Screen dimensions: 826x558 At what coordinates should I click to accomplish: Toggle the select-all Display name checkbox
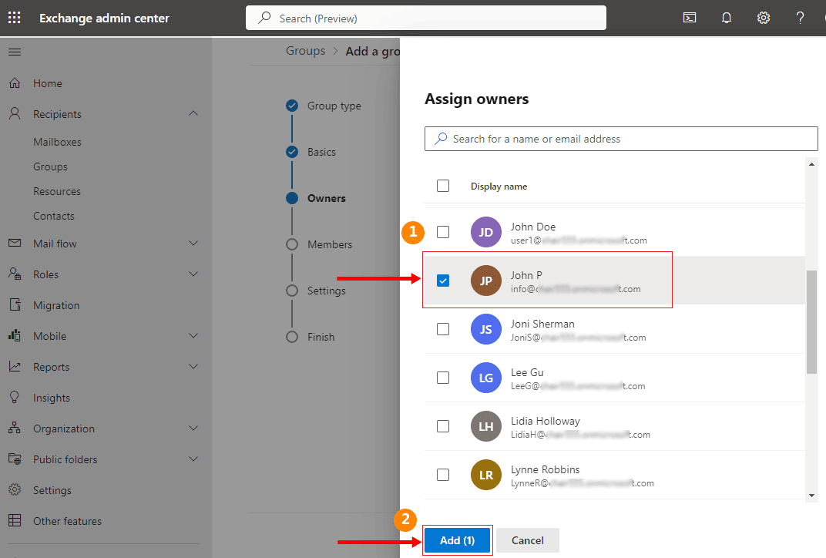(443, 186)
